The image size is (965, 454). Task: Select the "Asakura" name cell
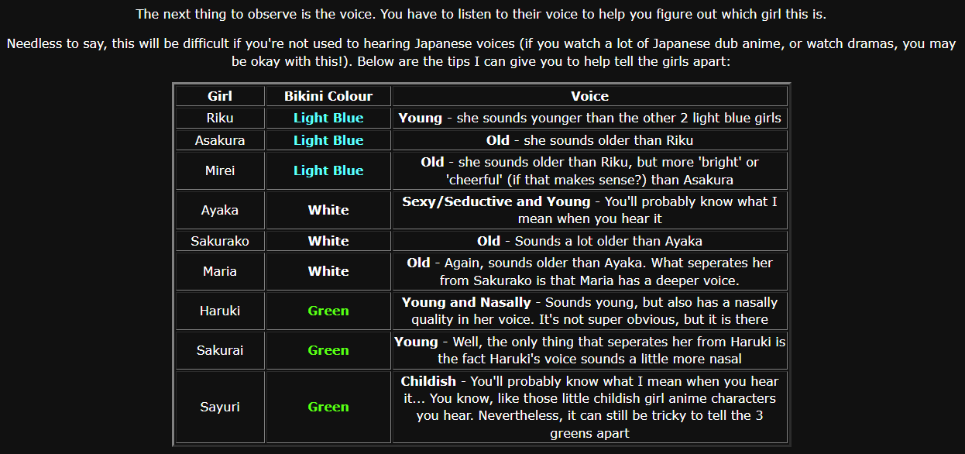point(220,140)
